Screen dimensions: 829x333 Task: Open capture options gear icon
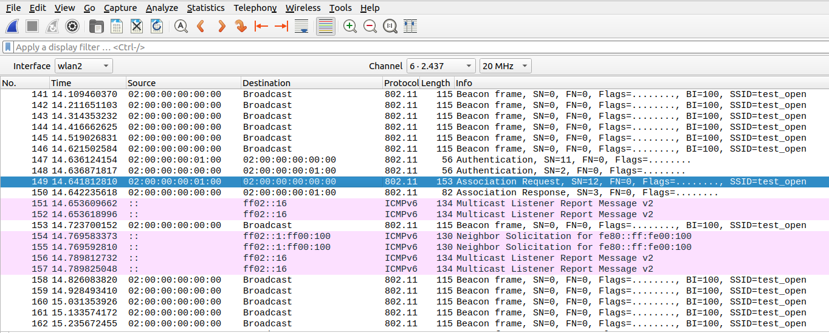[x=72, y=26]
